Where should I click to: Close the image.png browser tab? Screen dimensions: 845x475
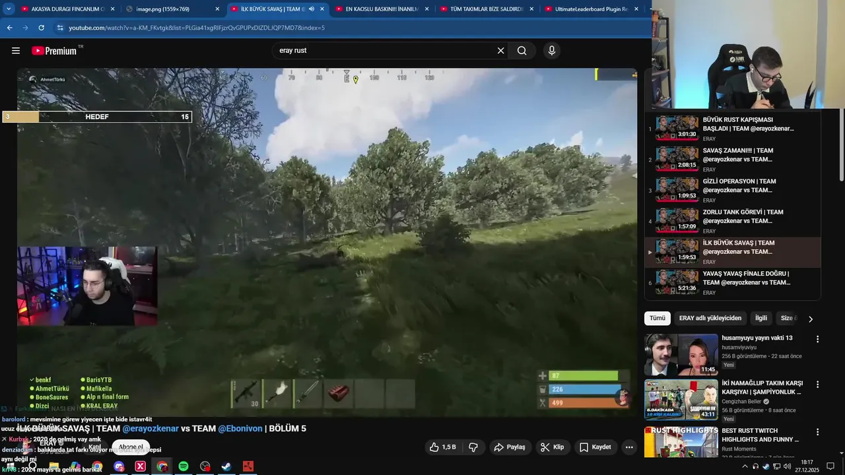click(x=217, y=9)
